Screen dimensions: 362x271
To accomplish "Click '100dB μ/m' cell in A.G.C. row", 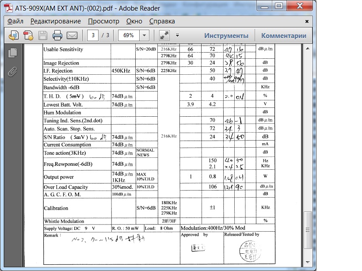I will pyautogui.click(x=122, y=195).
